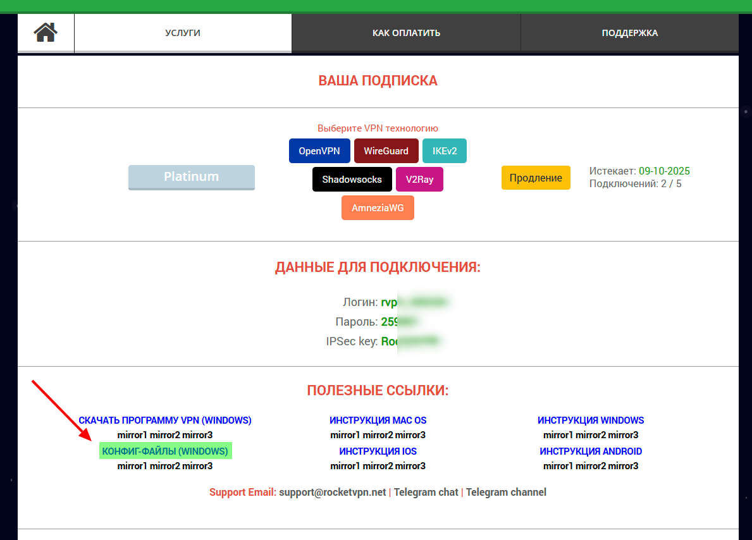Select the V2Ray button
The width and height of the screenshot is (752, 540).
(419, 180)
